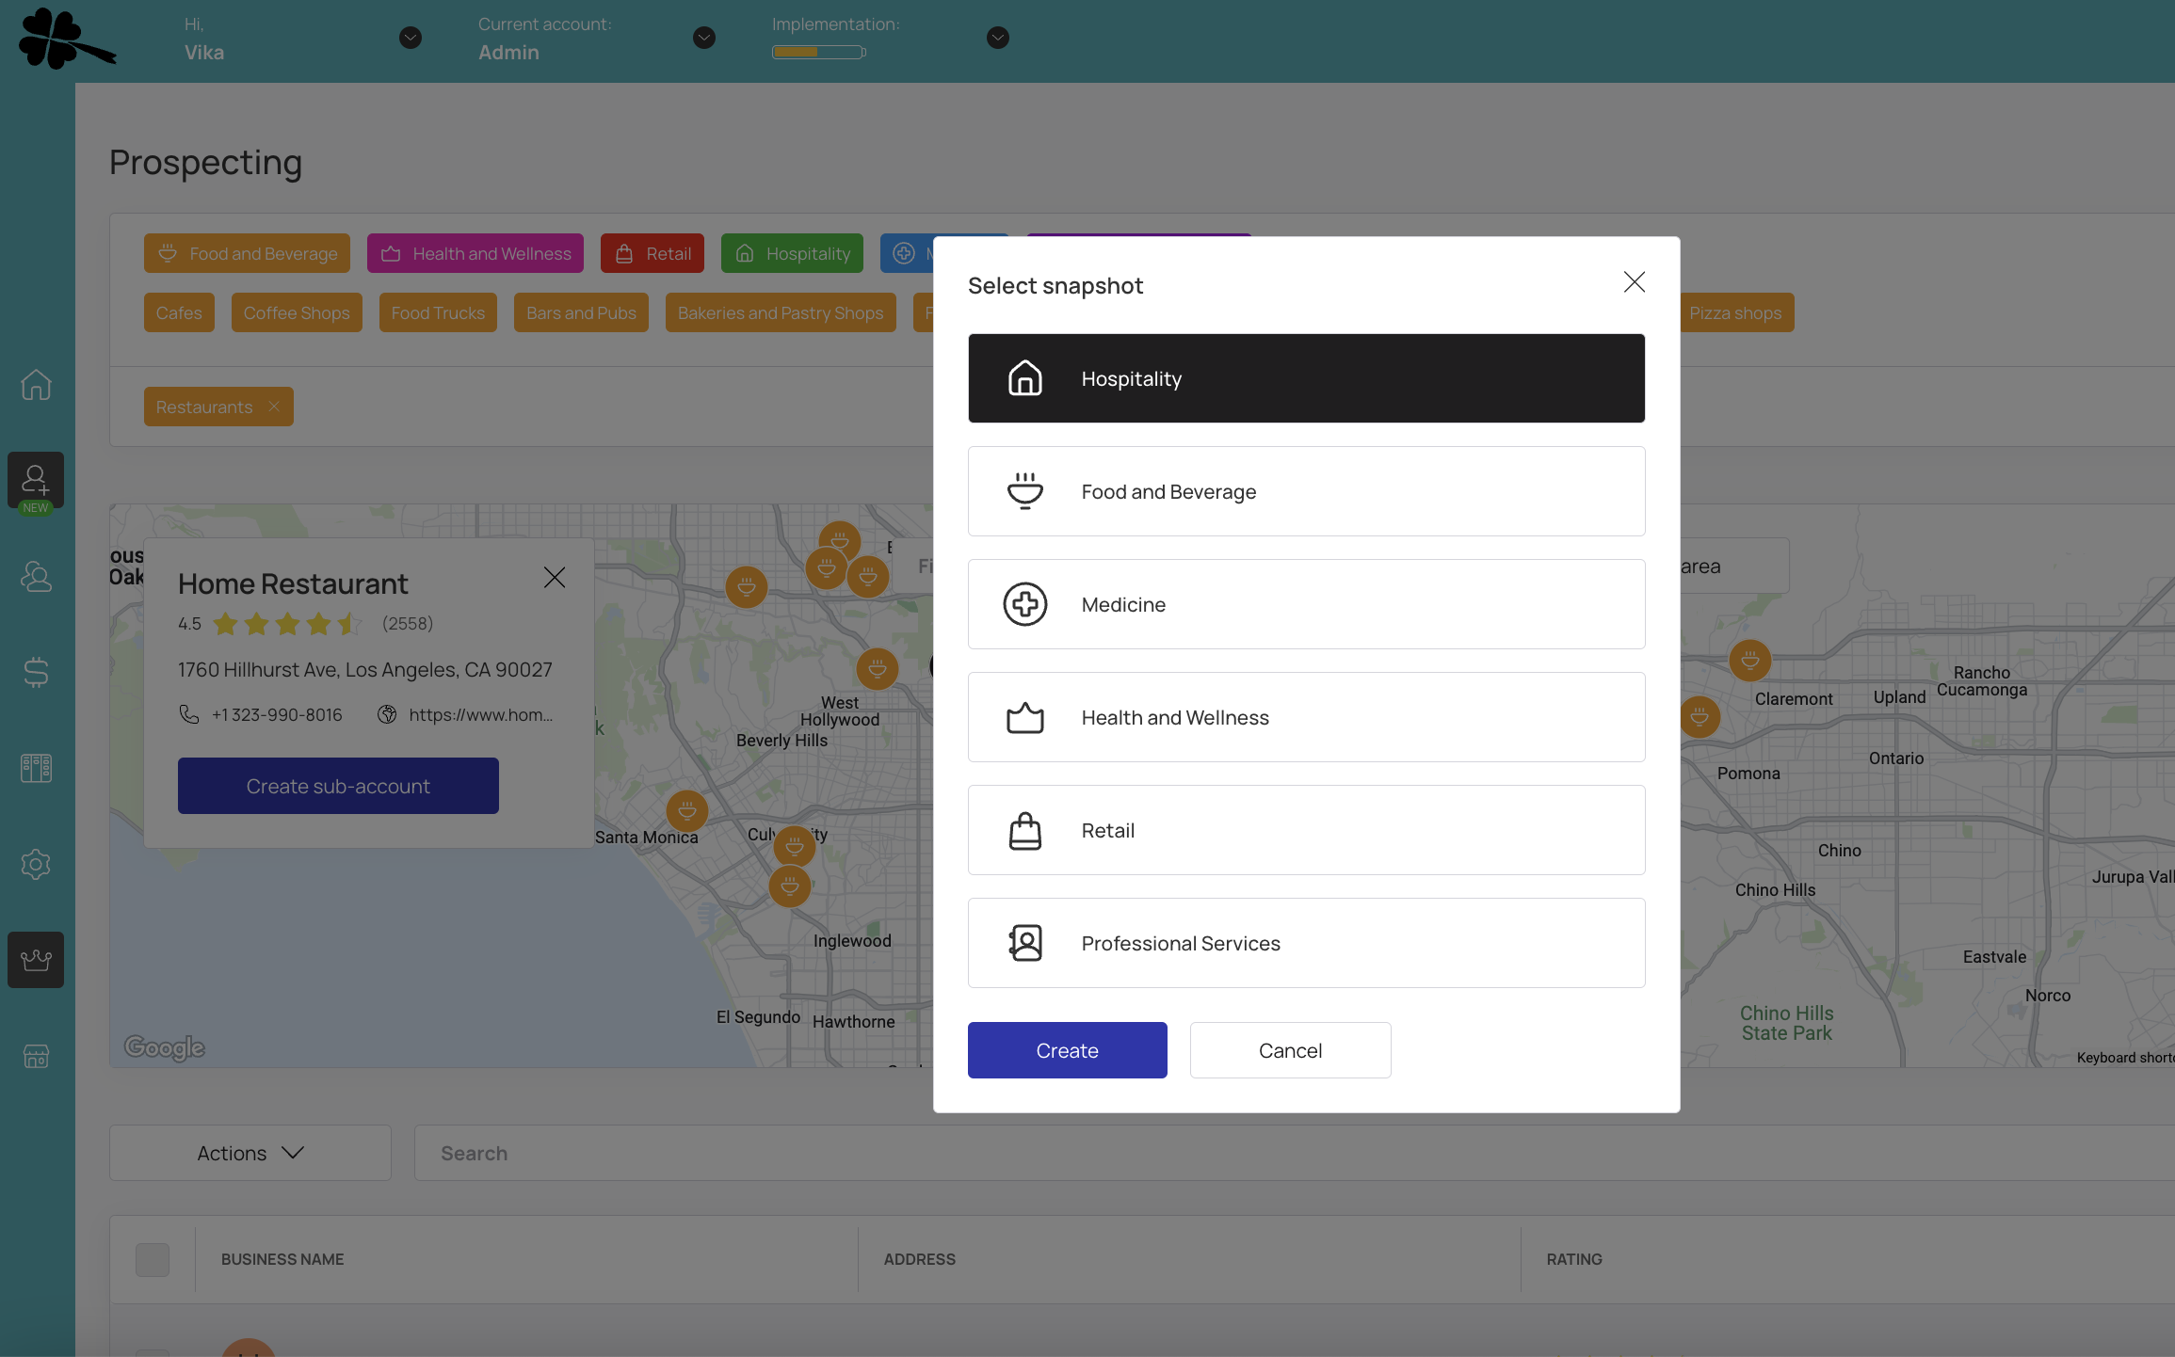This screenshot has width=2175, height=1357.
Task: Open the billing dollar sidebar icon
Action: 36,672
